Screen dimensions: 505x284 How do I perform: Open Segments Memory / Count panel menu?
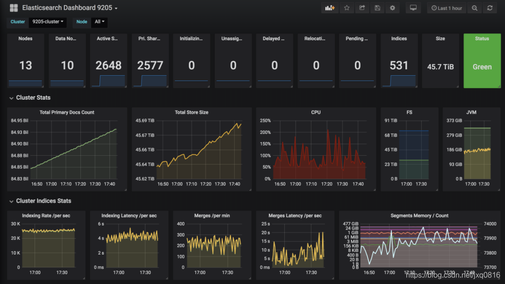point(419,216)
